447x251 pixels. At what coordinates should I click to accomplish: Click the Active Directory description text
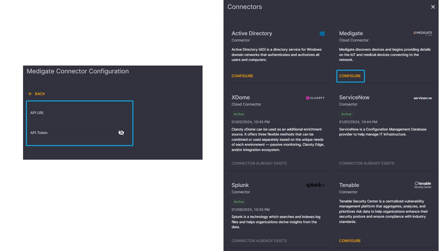pos(277,55)
